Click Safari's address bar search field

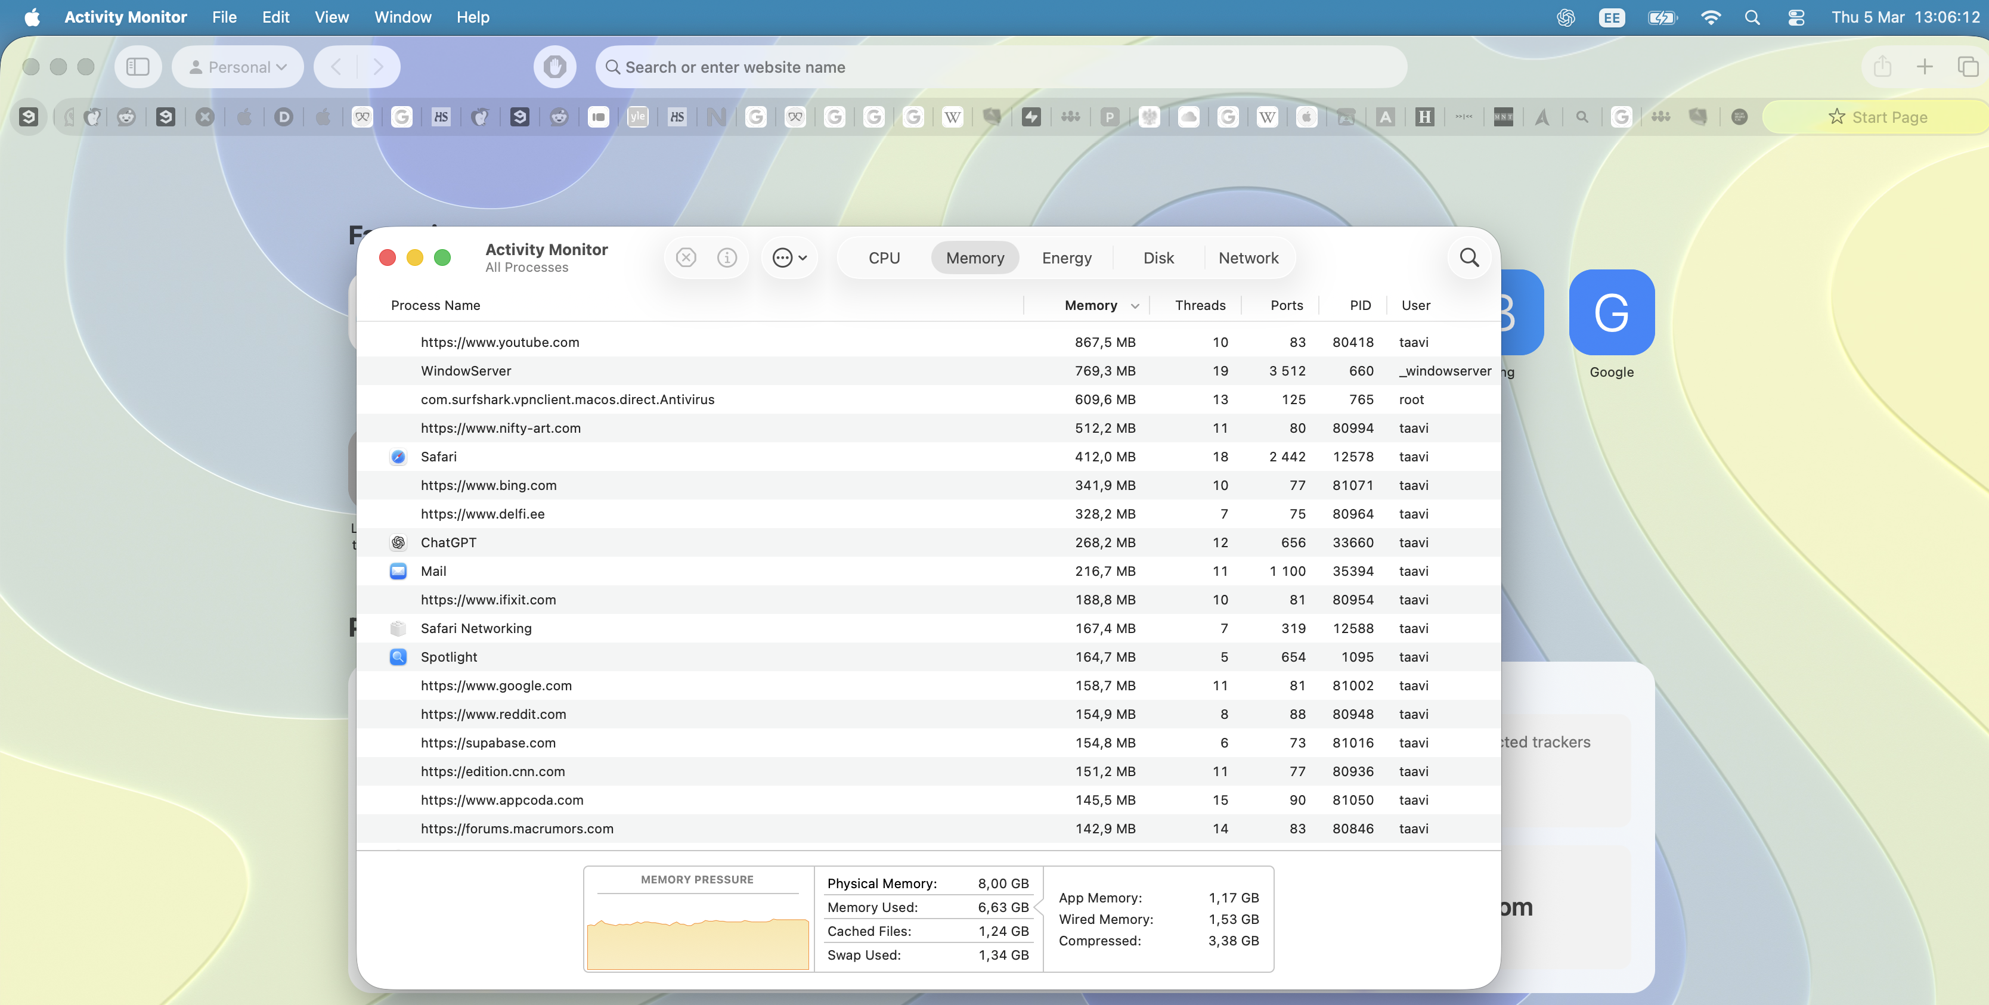click(x=1000, y=67)
